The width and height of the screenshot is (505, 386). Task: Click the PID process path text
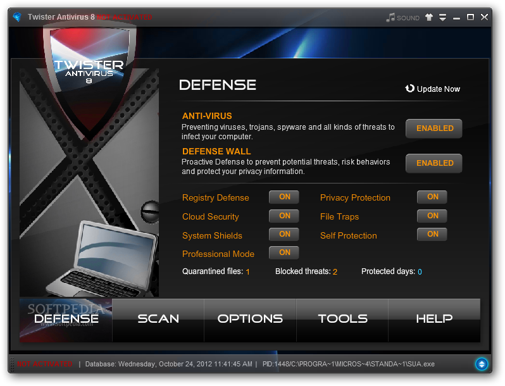(349, 364)
